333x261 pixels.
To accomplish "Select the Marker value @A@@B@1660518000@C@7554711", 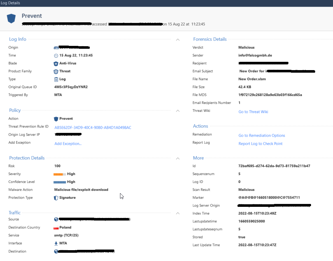I will [269, 198].
